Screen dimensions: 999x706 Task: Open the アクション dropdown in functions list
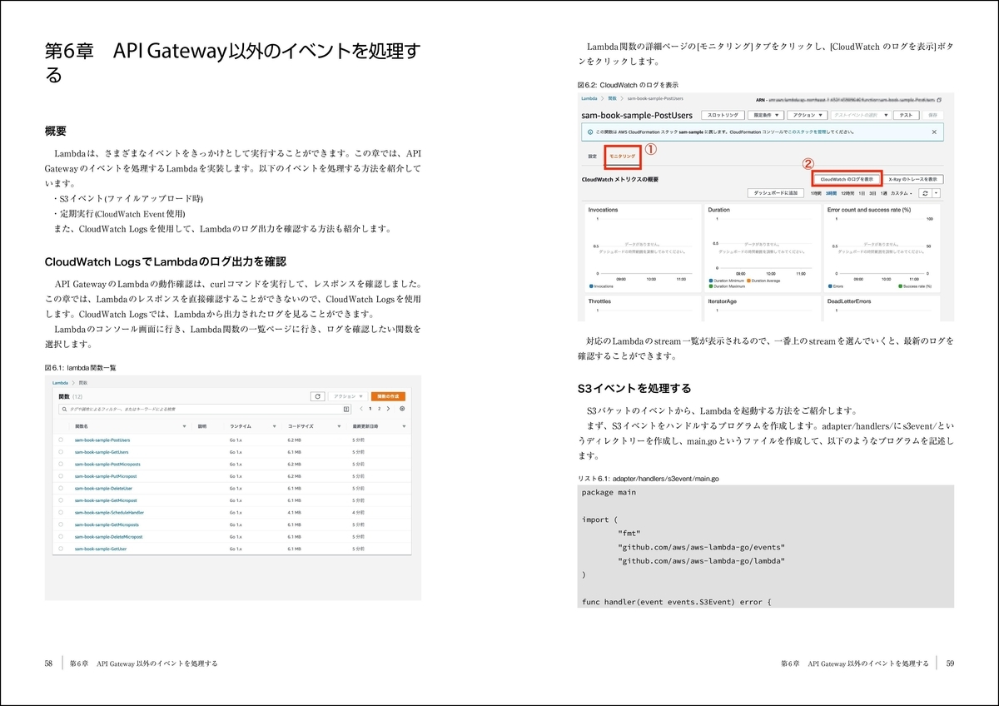[x=347, y=397]
